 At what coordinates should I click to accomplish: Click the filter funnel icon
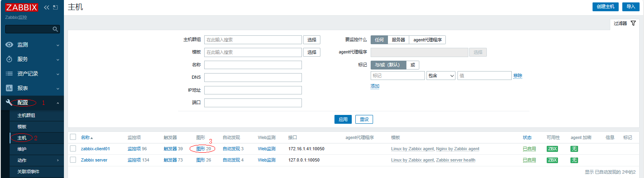pos(633,23)
